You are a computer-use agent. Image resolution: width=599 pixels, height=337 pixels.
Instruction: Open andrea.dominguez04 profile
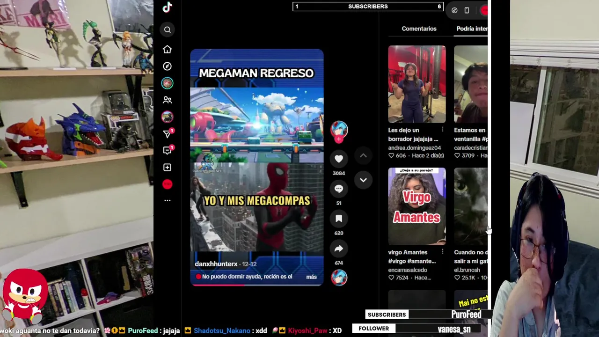click(x=415, y=148)
